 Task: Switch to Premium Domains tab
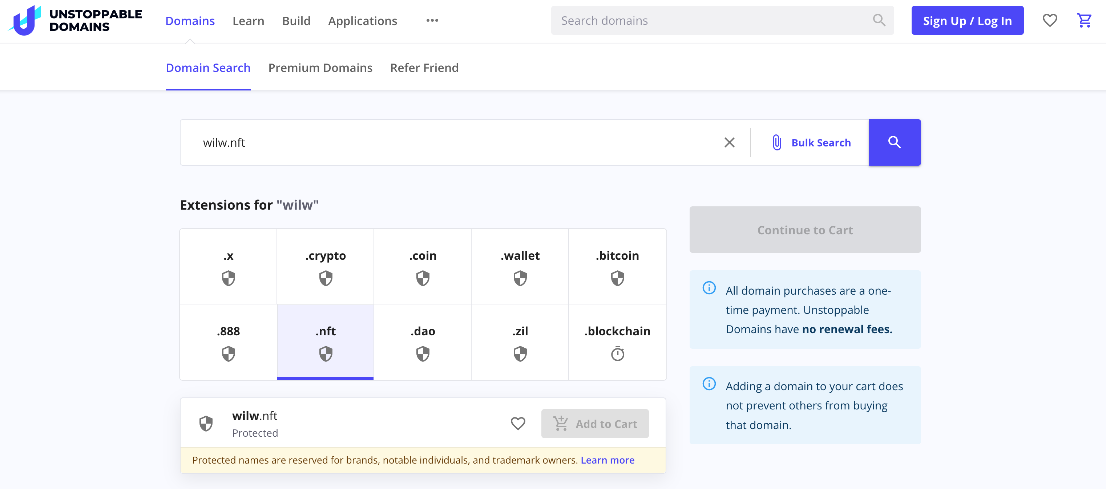[320, 67]
